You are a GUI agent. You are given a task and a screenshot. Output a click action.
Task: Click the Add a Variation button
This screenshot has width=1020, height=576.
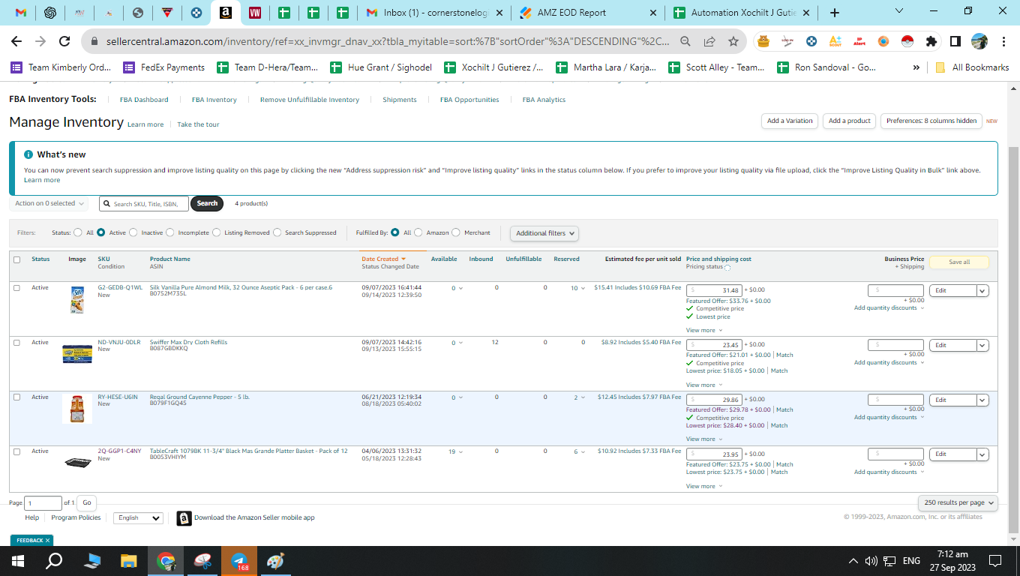[x=790, y=121]
